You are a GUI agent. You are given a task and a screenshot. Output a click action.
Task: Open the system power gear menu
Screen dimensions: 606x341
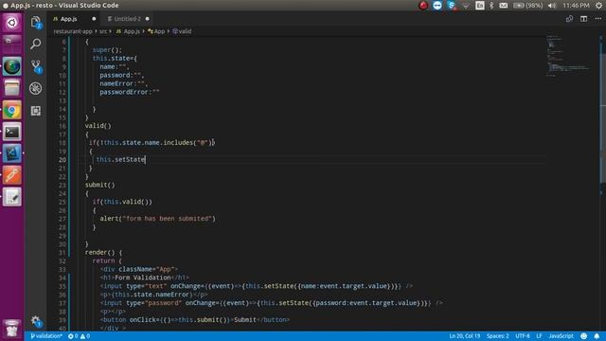click(x=598, y=6)
